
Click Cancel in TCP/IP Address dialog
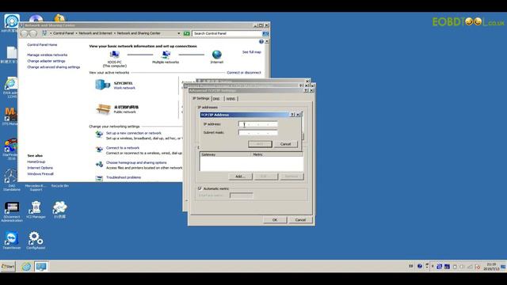click(x=285, y=144)
